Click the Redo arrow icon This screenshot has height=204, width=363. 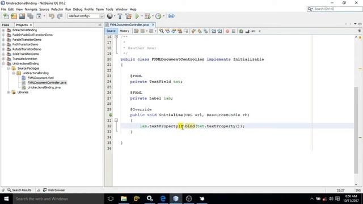[60, 16]
